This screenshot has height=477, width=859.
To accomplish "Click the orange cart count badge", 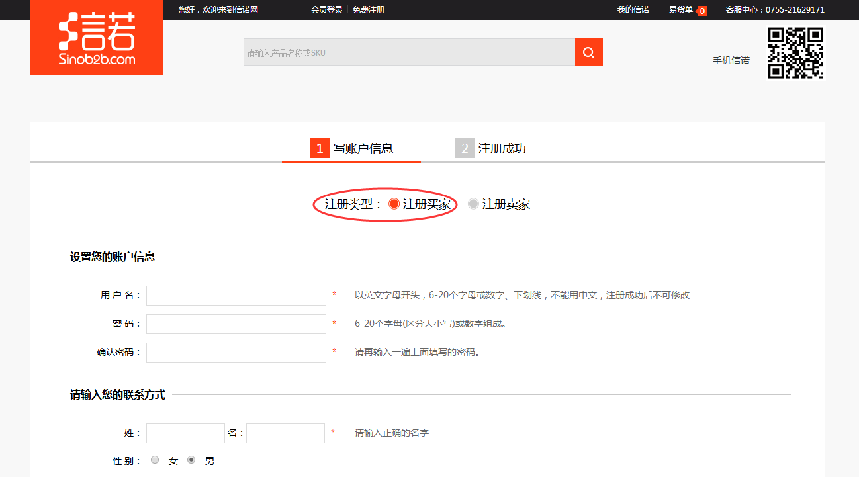I will tap(701, 11).
